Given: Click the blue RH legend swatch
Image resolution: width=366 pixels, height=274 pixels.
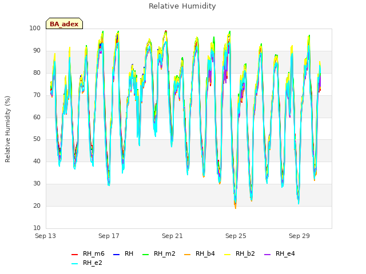Looking at the screenshot, I should (116, 255).
